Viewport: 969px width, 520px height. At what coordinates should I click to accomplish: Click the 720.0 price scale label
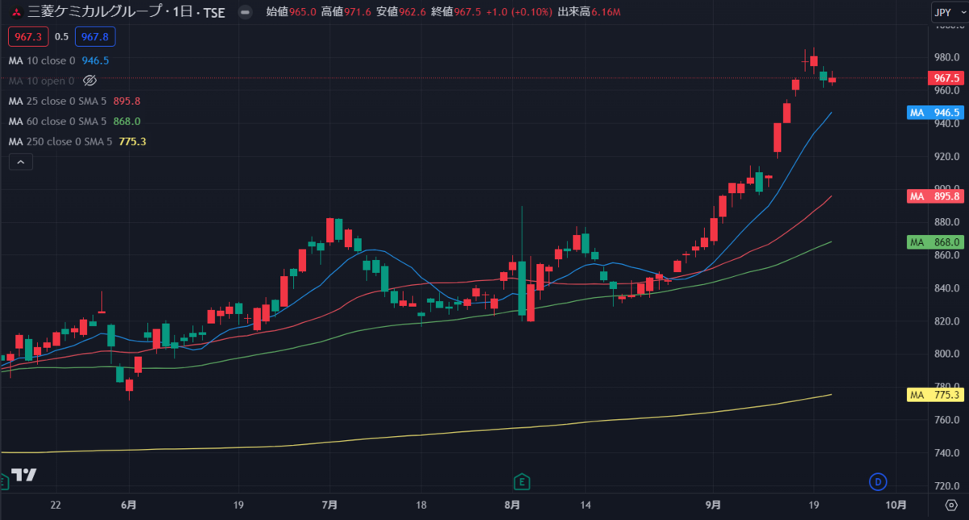947,486
